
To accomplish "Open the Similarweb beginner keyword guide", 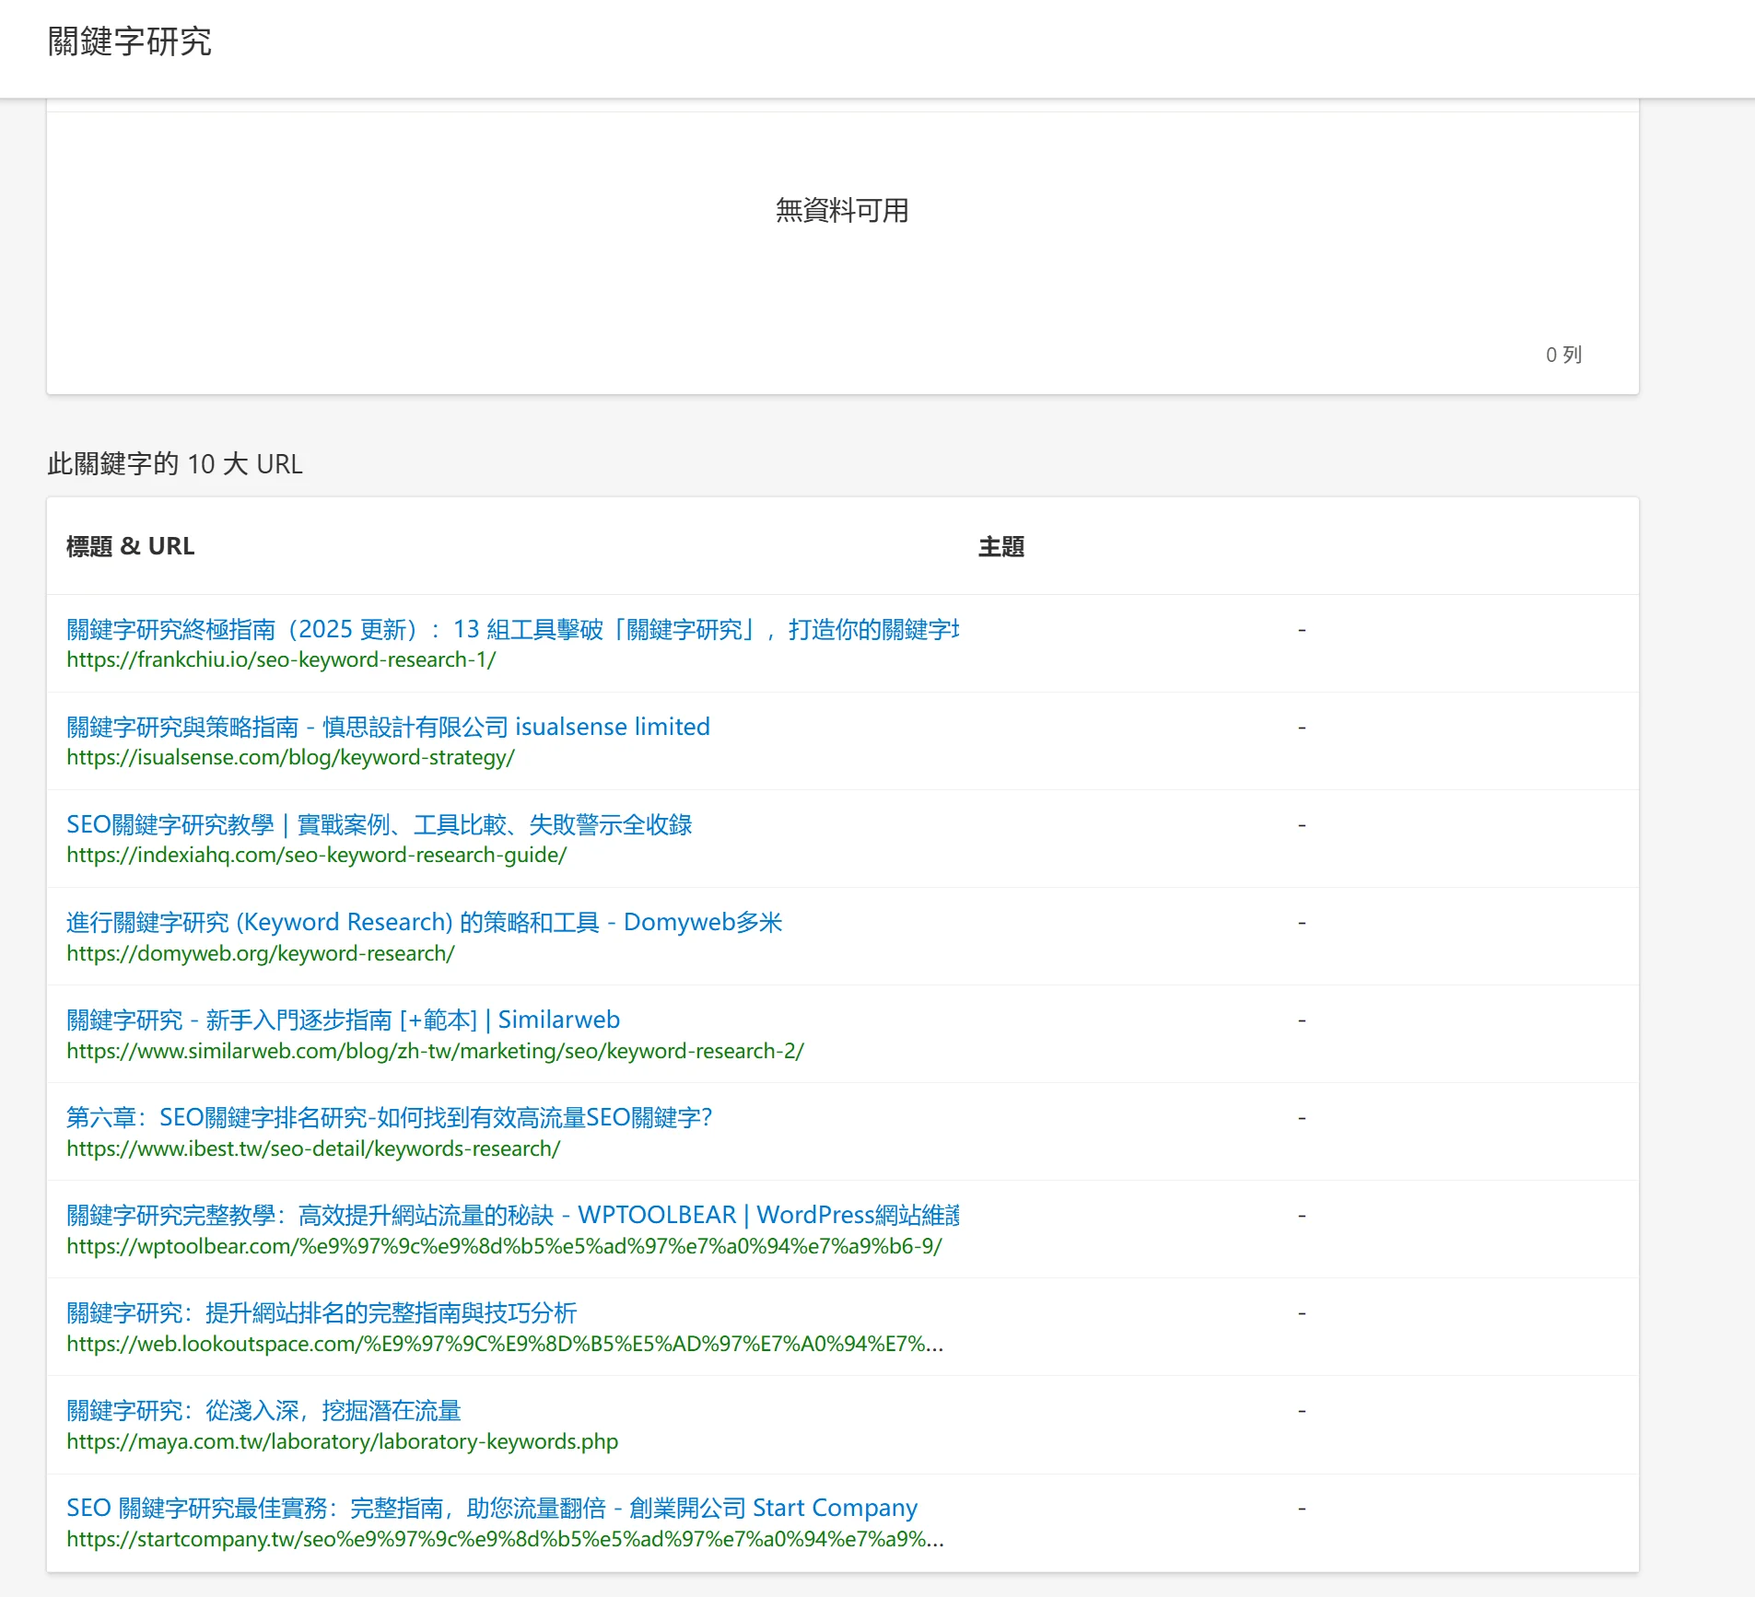I will (343, 1020).
